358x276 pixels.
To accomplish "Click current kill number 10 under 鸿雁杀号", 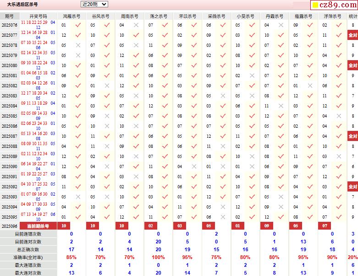I will click(x=64, y=226).
